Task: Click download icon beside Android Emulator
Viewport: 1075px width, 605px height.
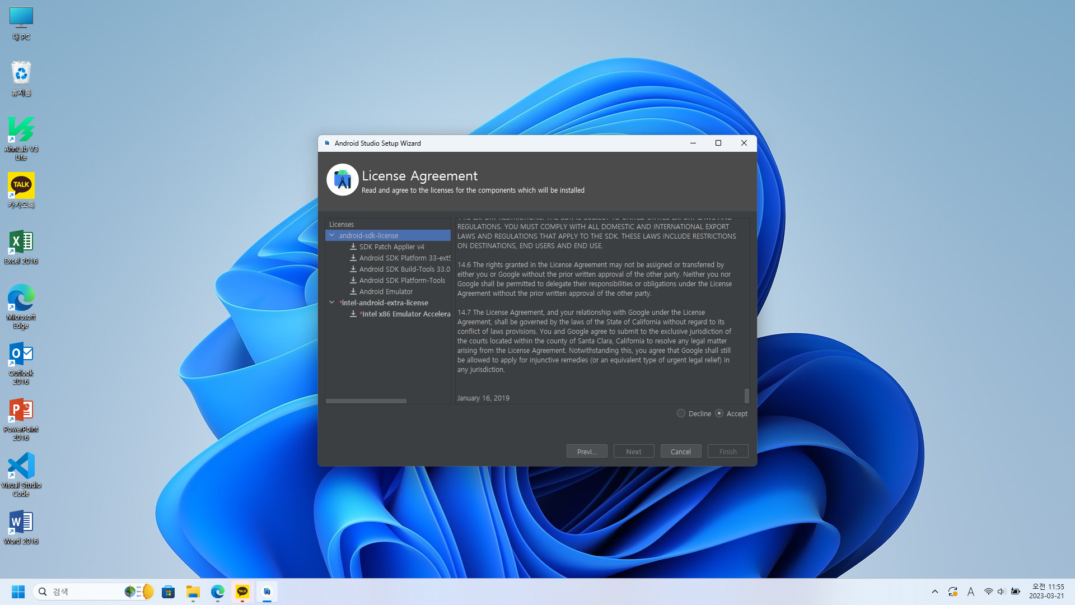Action: [353, 291]
